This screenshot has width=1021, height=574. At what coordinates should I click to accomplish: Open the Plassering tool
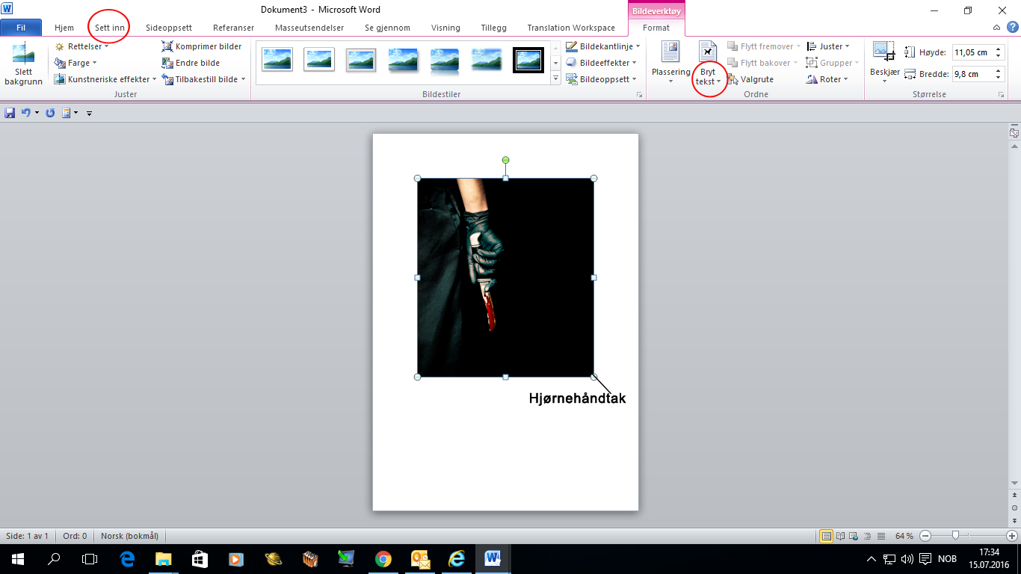click(670, 64)
